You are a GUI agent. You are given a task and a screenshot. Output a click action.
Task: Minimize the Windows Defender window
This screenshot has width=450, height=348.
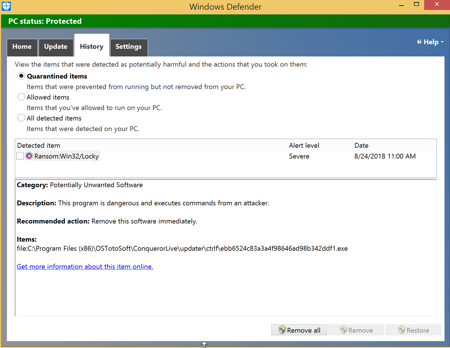click(401, 5)
